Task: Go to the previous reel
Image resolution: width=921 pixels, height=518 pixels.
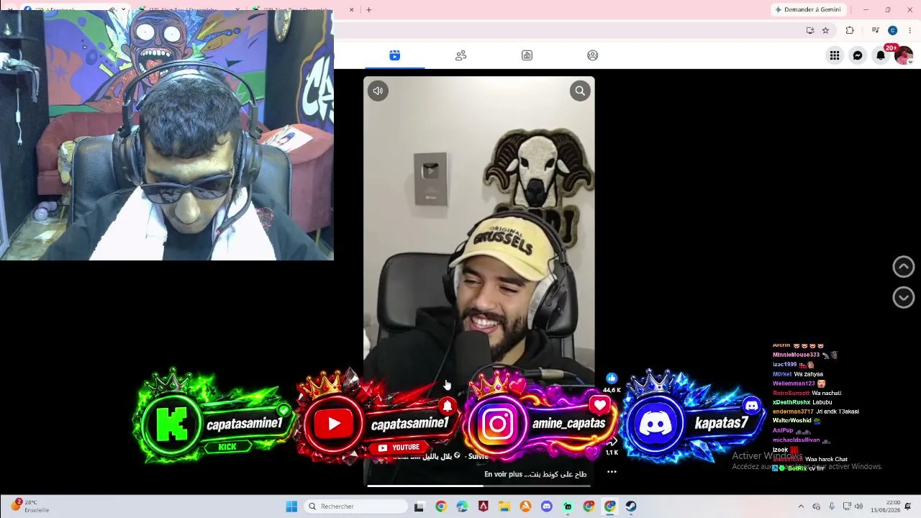Action: (904, 267)
